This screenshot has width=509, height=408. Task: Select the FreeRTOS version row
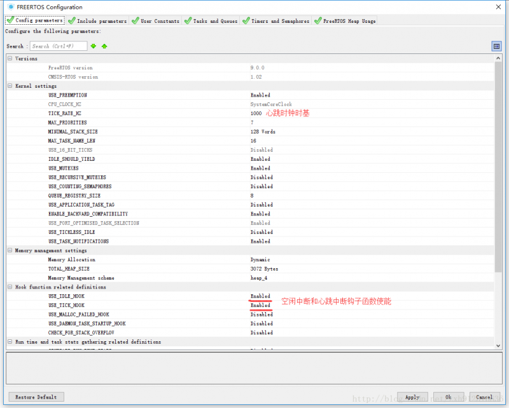[250, 67]
